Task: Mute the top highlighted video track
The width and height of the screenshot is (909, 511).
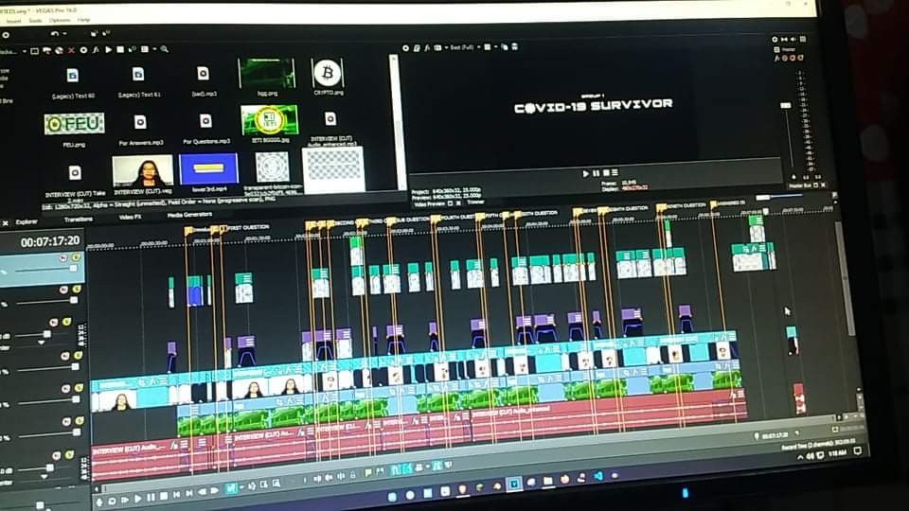Action: click(62, 257)
